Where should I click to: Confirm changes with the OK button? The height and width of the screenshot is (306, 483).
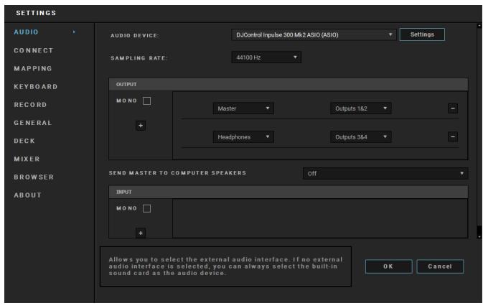388,266
